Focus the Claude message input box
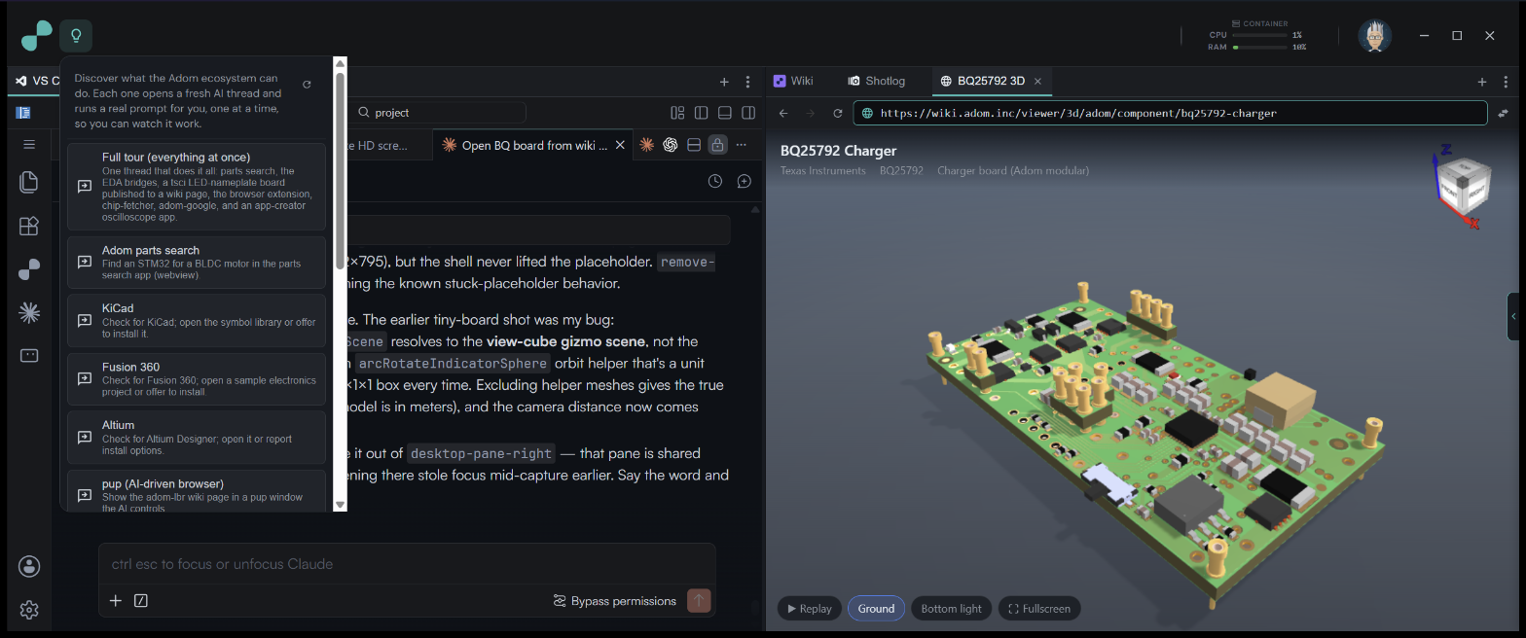 pyautogui.click(x=407, y=564)
